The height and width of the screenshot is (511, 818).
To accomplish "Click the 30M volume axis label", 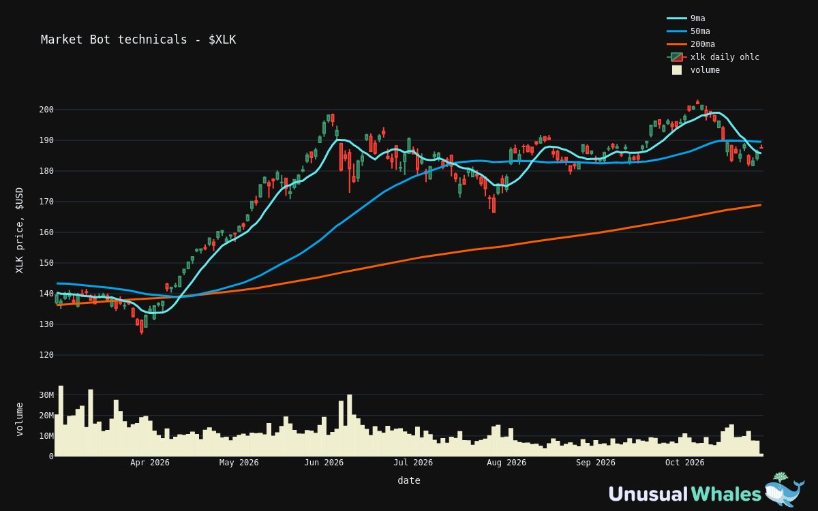I will [46, 395].
